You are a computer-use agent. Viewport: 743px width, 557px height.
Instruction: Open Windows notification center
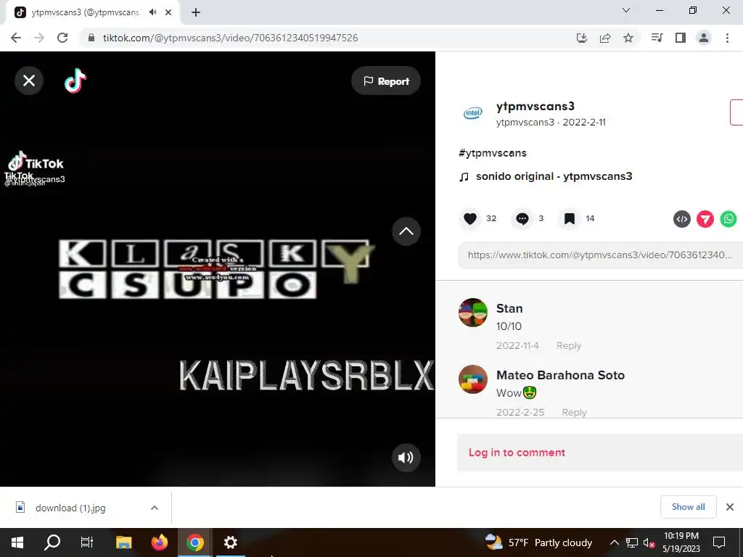pyautogui.click(x=719, y=542)
